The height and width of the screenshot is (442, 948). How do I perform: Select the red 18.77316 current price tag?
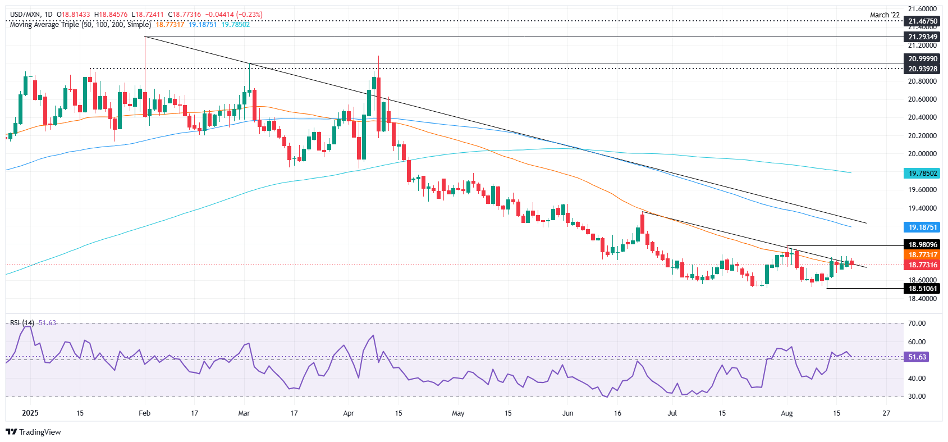click(x=923, y=265)
